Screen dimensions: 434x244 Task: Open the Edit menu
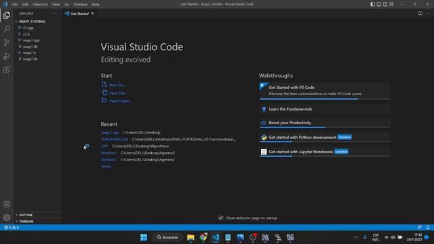pos(25,4)
